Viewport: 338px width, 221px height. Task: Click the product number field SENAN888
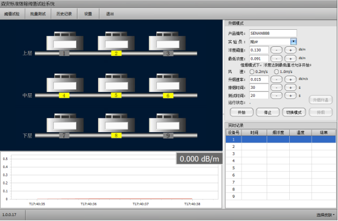pyautogui.click(x=273, y=33)
